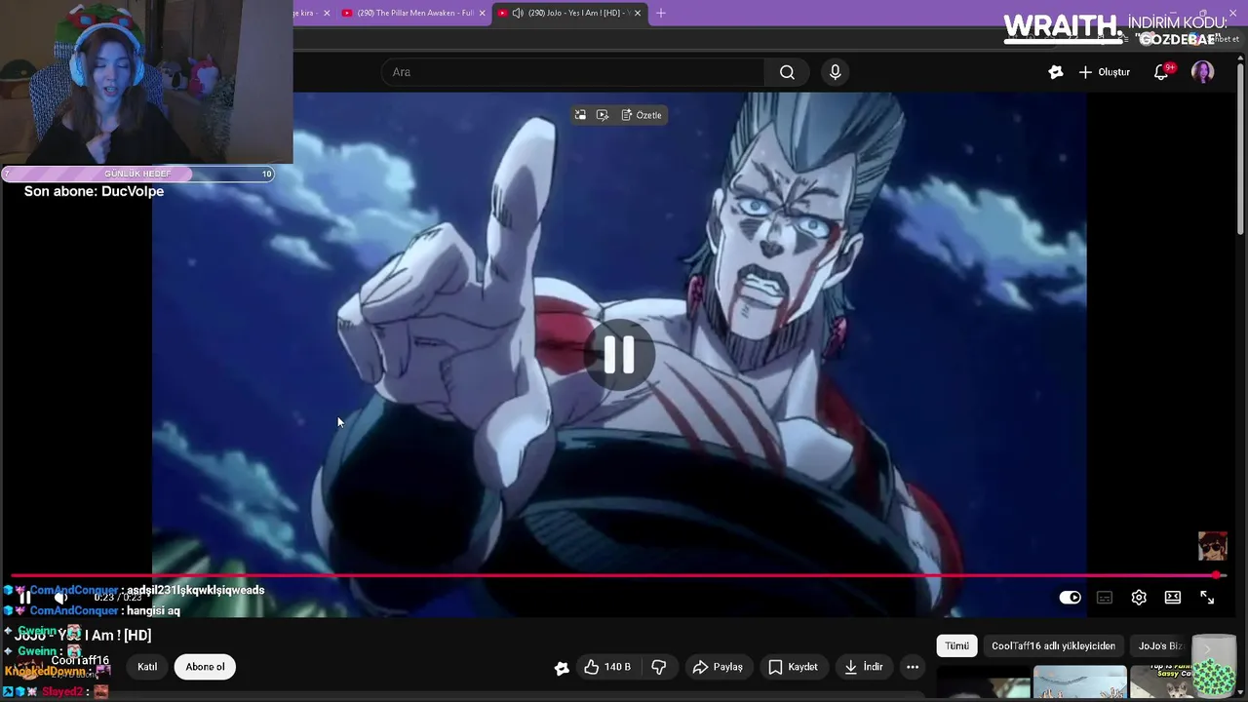Select CoolTaff16 adlı yükleyiciden chip
The width and height of the screenshot is (1248, 702).
click(1053, 645)
